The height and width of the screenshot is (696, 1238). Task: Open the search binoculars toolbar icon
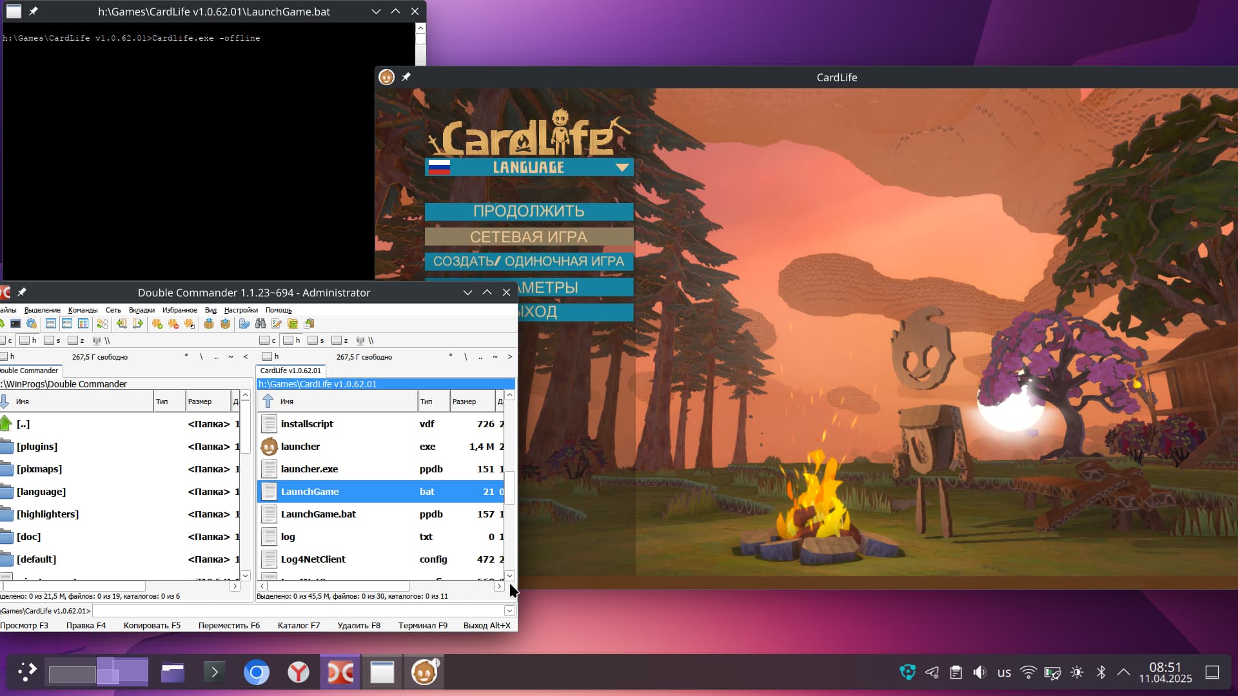pyautogui.click(x=260, y=324)
